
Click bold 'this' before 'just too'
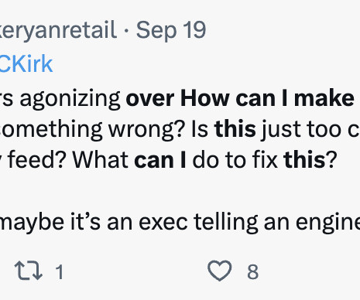(235, 129)
